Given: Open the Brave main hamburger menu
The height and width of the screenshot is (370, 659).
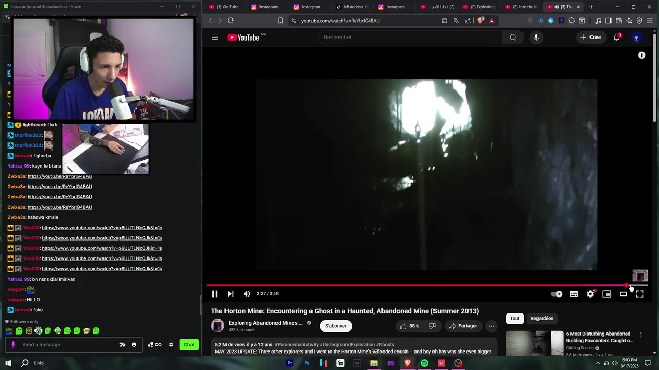Looking at the screenshot, I should (x=650, y=21).
